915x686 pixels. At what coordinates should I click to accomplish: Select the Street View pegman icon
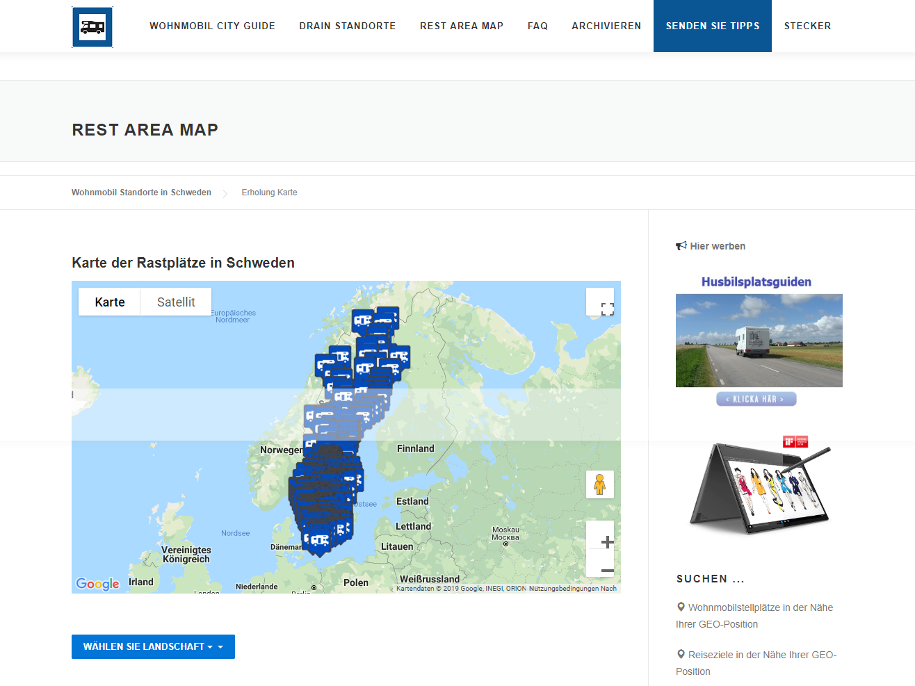599,484
